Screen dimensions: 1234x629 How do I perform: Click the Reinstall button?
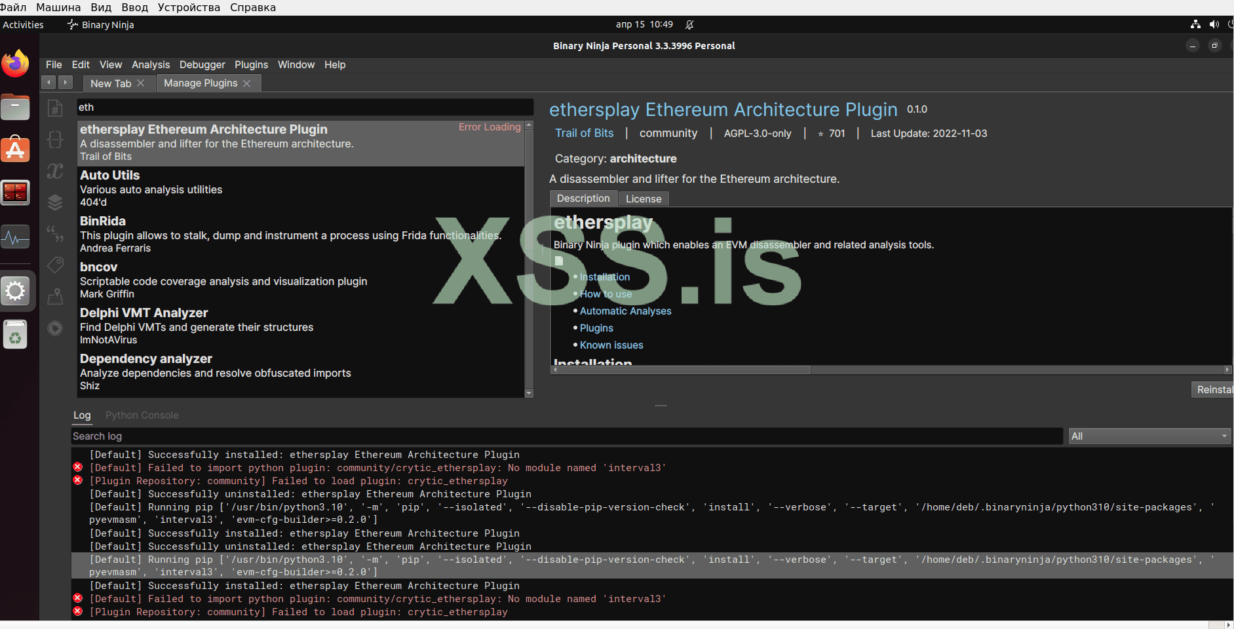1213,390
